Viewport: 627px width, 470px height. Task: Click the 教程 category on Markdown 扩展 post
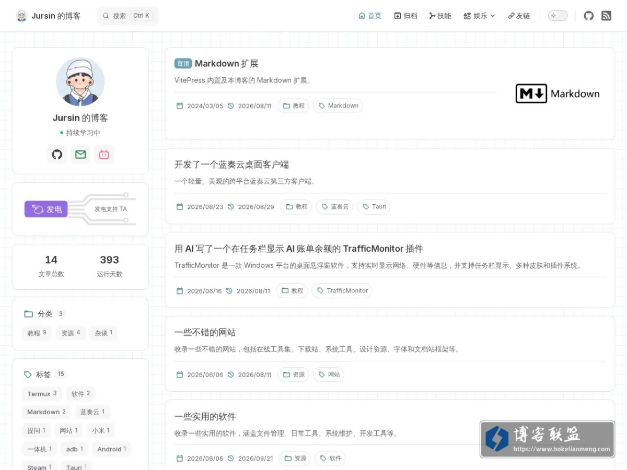[x=293, y=105]
